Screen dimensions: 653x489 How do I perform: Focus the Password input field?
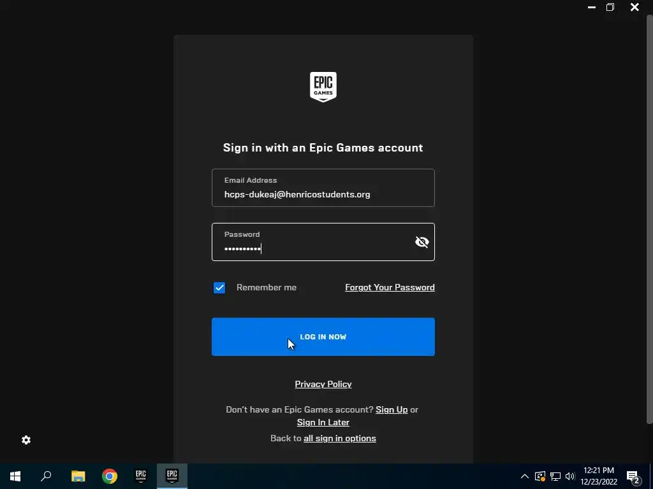pyautogui.click(x=323, y=242)
